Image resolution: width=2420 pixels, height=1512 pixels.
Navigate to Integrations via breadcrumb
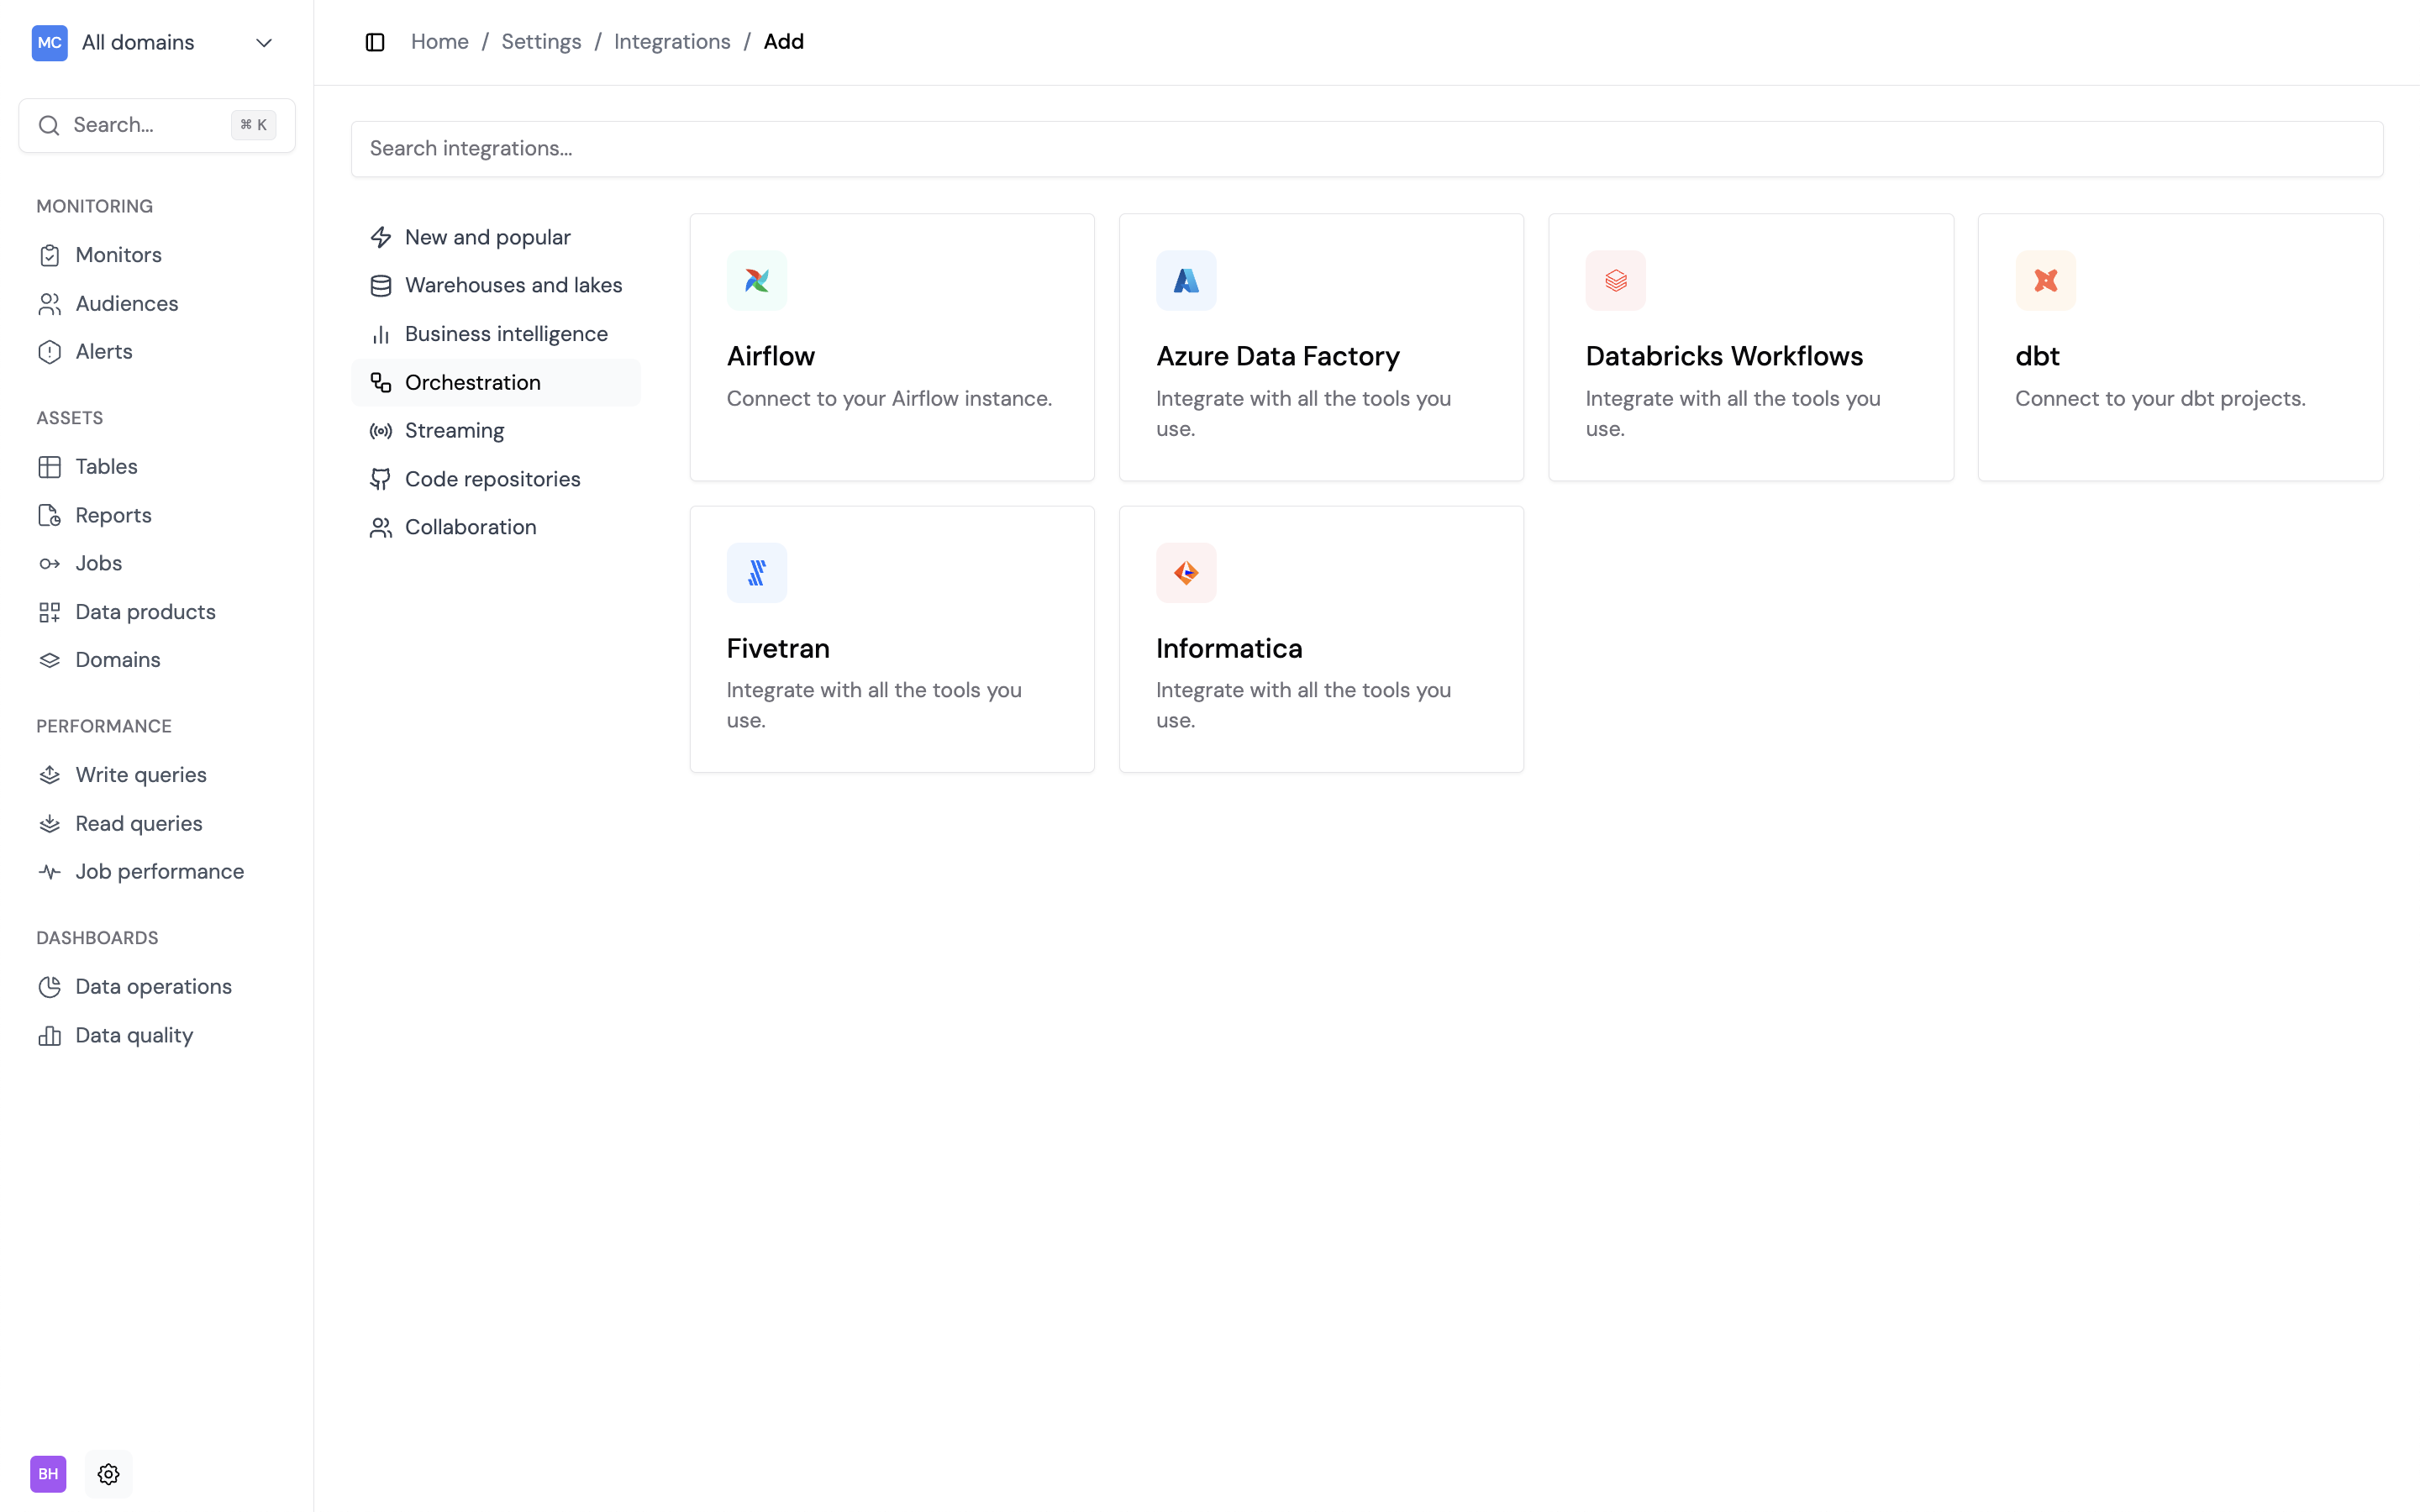pyautogui.click(x=671, y=41)
